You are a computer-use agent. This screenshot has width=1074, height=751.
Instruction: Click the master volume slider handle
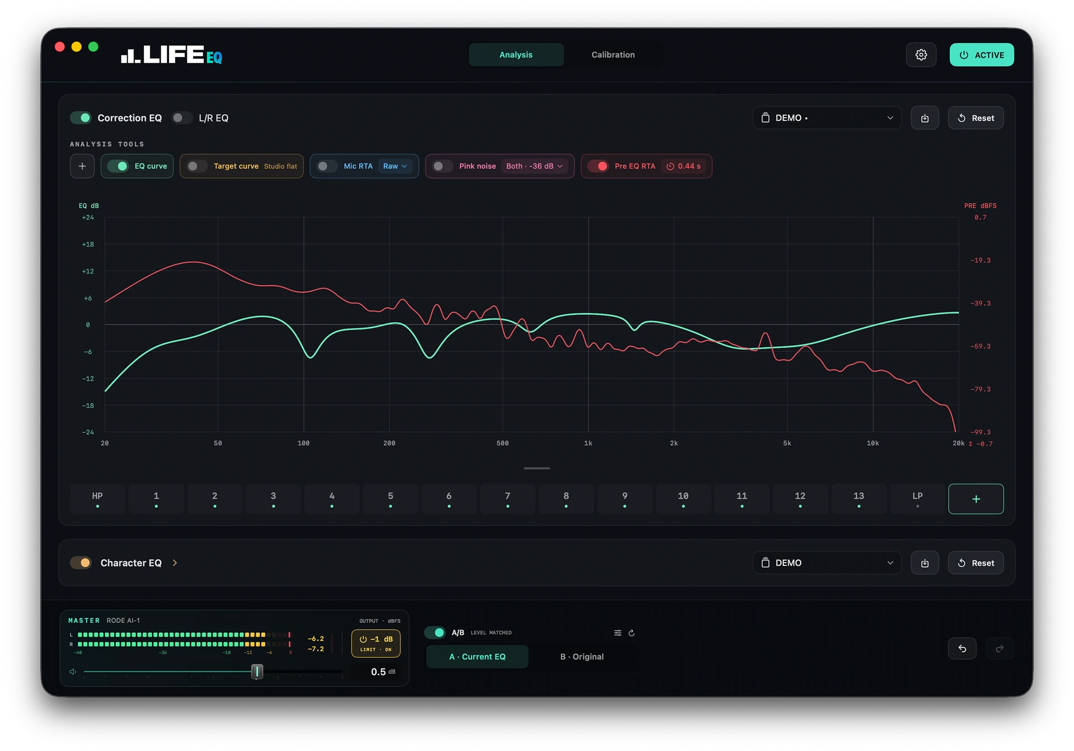(x=257, y=672)
